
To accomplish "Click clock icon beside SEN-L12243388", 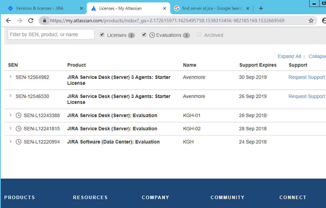I will click(x=18, y=115).
